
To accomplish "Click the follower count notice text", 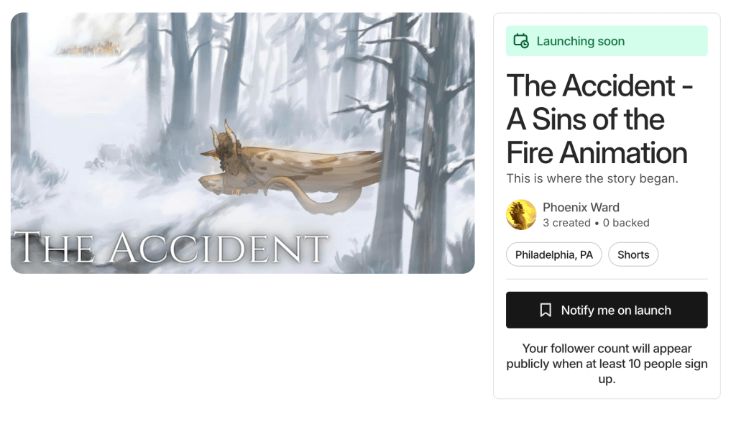I will (607, 364).
